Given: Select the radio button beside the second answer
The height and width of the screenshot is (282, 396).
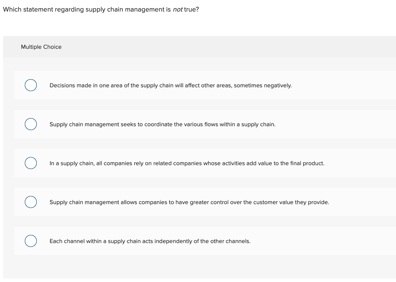Looking at the screenshot, I should 30,124.
